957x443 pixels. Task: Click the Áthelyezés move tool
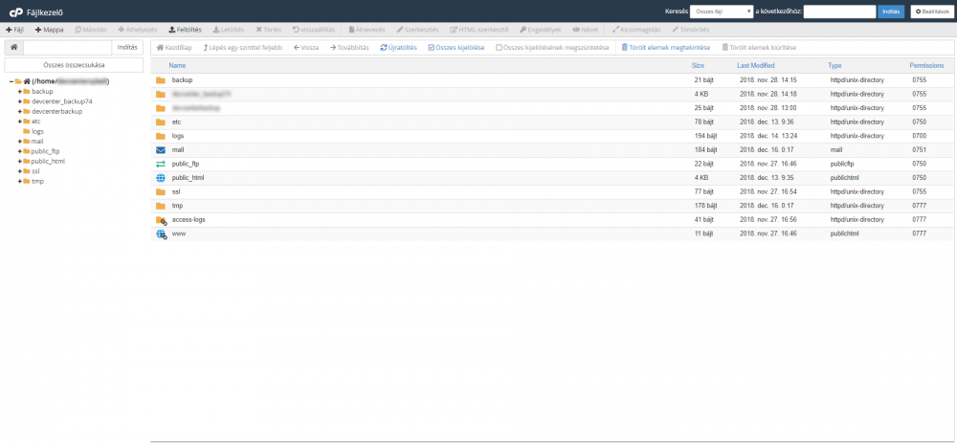coord(138,30)
